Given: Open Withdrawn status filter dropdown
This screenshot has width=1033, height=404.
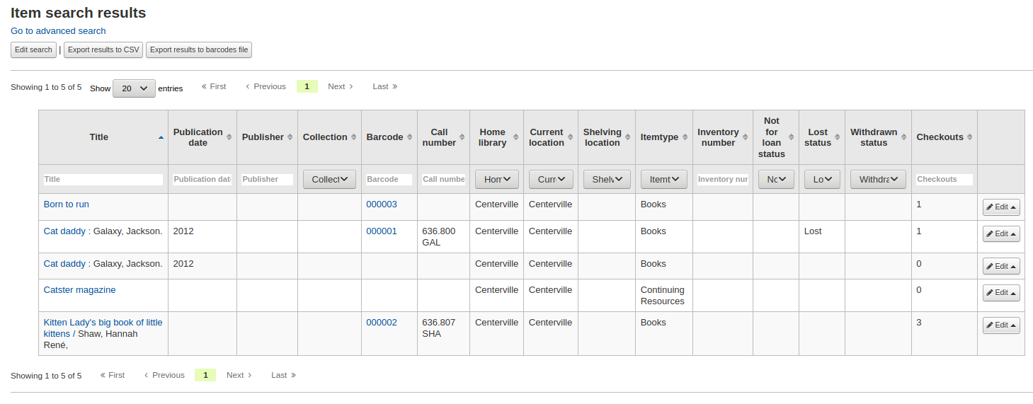Looking at the screenshot, I should [878, 180].
